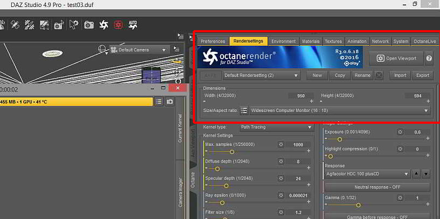Screen dimensions: 440x219
Task: Switch to the Materials tab
Action: [311, 41]
